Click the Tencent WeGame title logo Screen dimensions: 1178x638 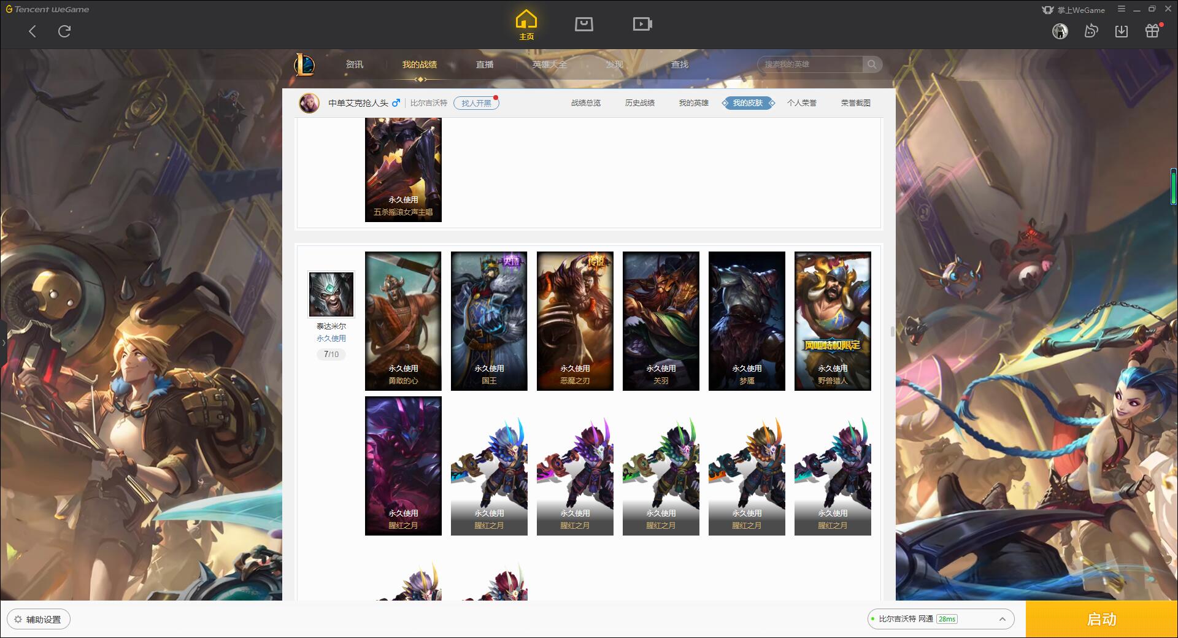[x=47, y=9]
